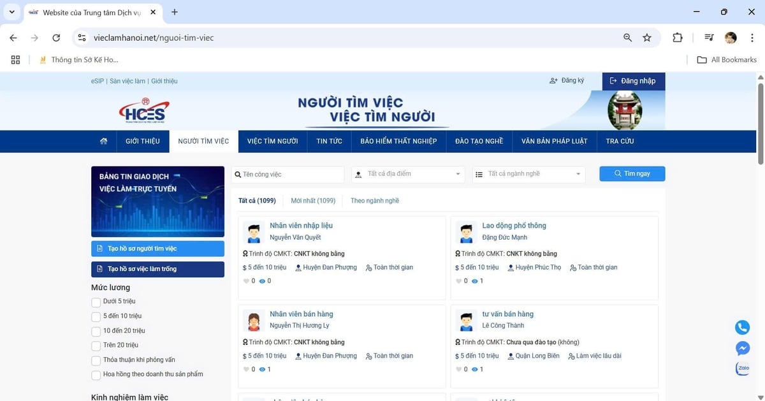This screenshot has height=401, width=765.
Task: Like Lê Công Thành's profile heart icon
Action: click(459, 370)
